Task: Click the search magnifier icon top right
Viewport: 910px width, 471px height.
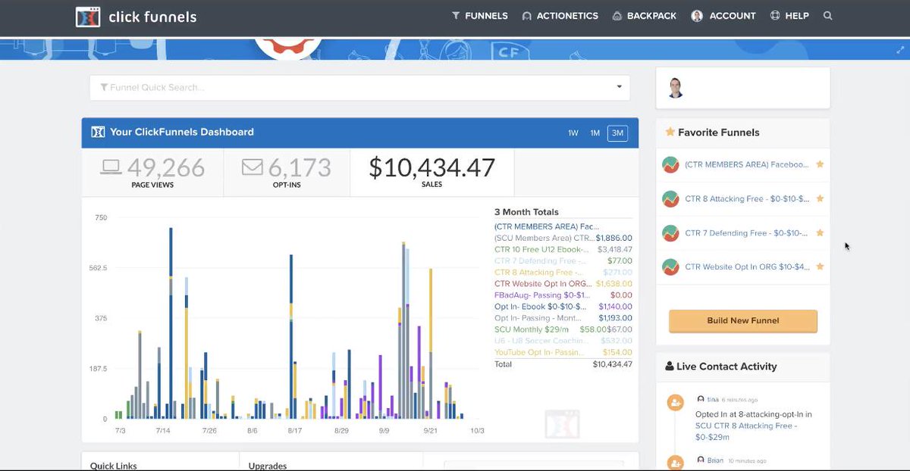Action: (828, 15)
